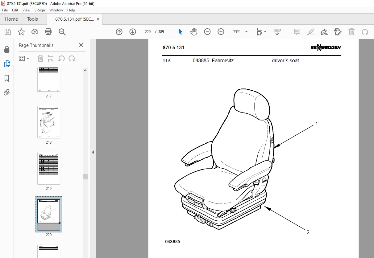Switch to the Tools tab
Image resolution: width=374 pixels, height=258 pixels.
click(x=32, y=19)
